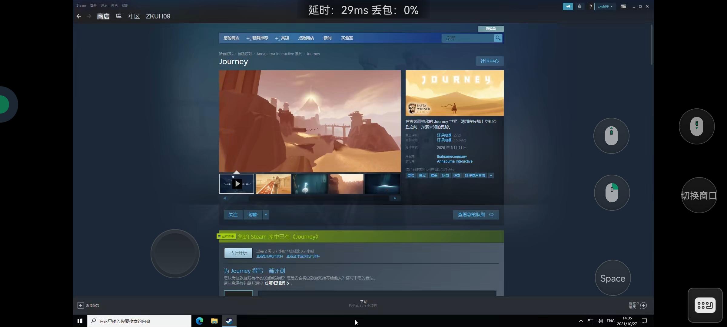Click 马上开玩 to play now

click(x=238, y=253)
